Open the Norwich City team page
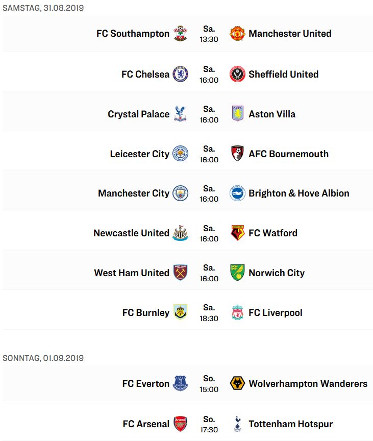 point(277,273)
